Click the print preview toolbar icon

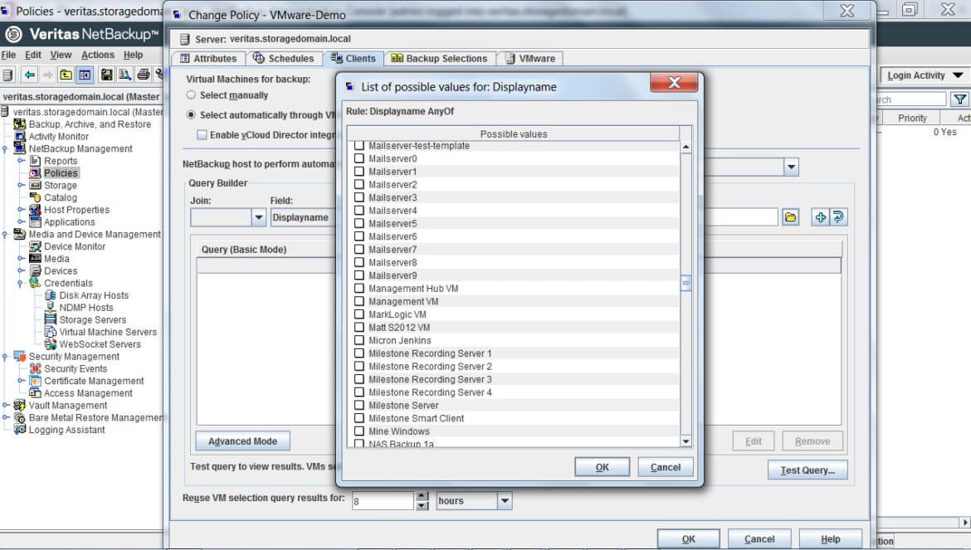click(125, 75)
